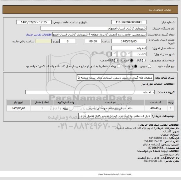181x180 pixels.
Task: Select the متوسط purchase type radio
Action: point(135,66)
